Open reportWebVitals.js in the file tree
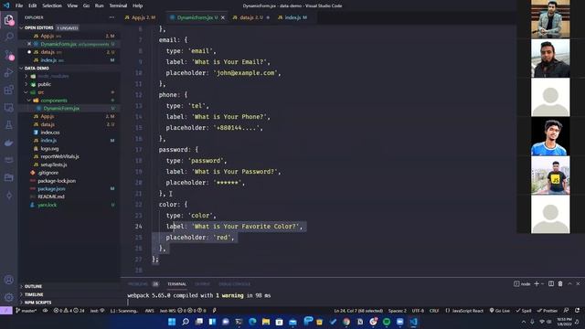Screen dimensions: 585x329 tap(59, 156)
